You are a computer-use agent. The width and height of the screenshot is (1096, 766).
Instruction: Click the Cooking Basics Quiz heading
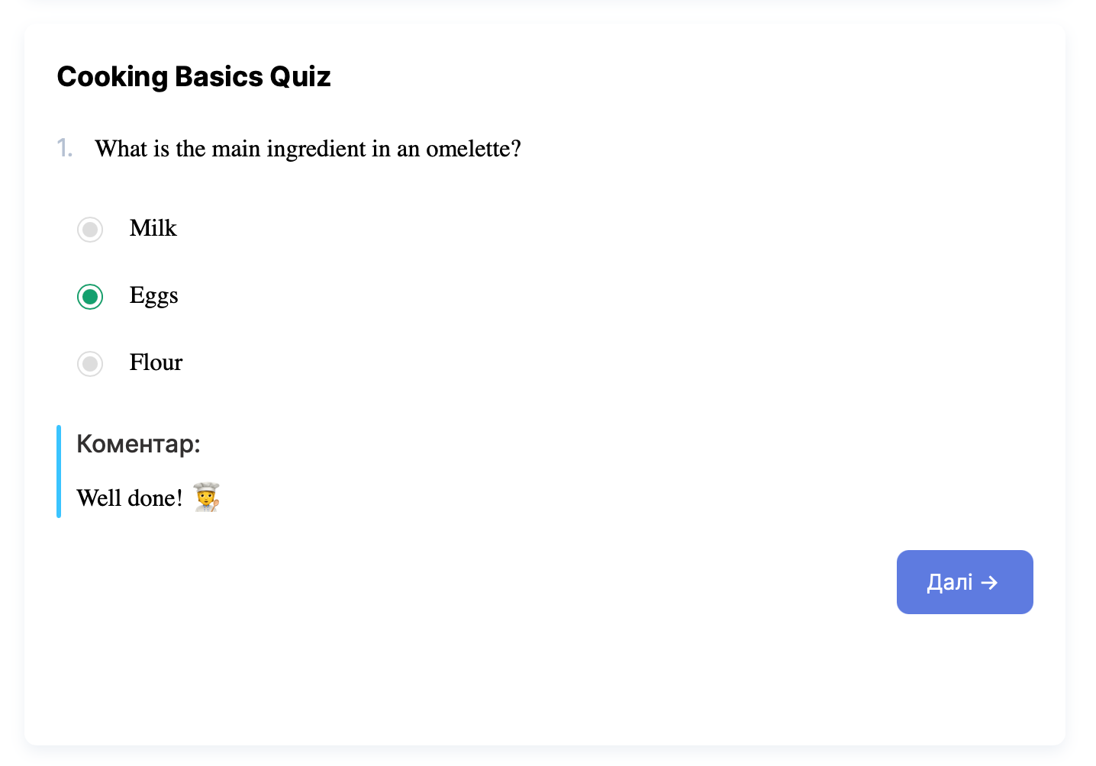[194, 77]
